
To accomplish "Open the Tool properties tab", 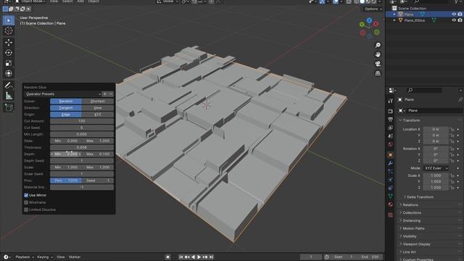I will pos(390,101).
